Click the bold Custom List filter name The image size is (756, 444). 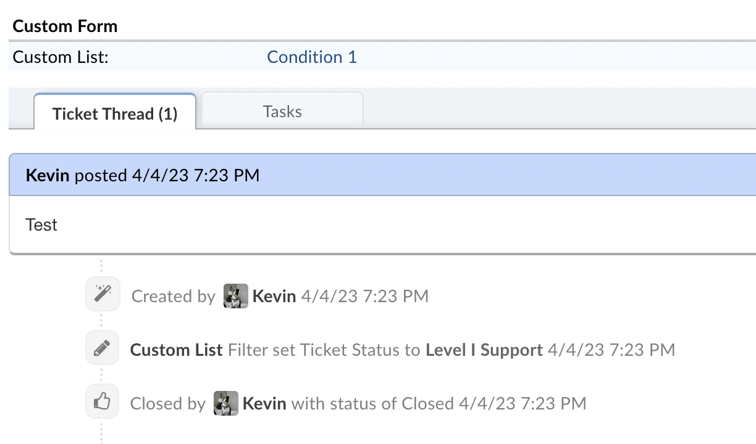176,350
